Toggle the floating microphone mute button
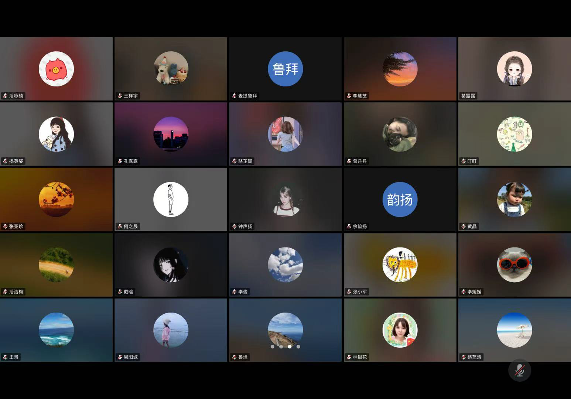This screenshot has width=571, height=399. coord(519,370)
